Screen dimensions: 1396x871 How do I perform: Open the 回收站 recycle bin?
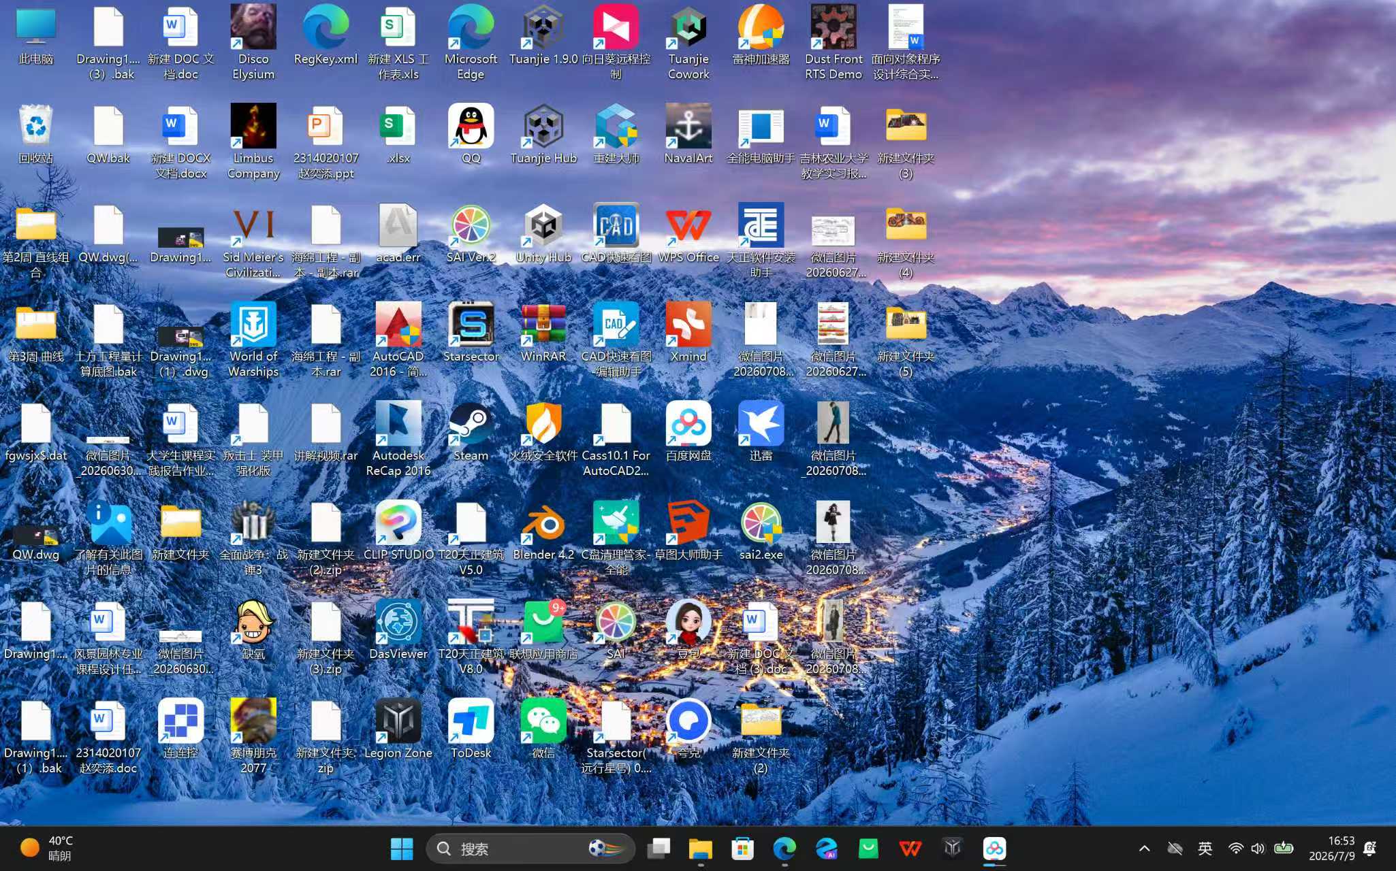coord(35,133)
